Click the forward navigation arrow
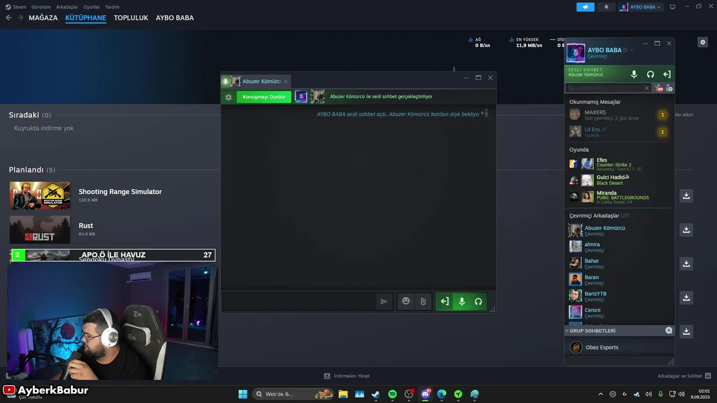Viewport: 717px width, 403px height. (x=20, y=18)
